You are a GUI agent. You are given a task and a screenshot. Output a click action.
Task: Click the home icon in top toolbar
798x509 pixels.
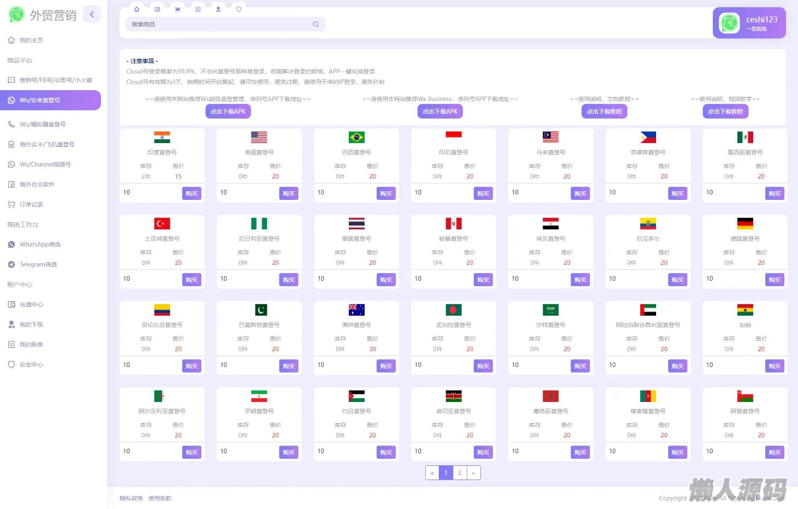point(136,9)
